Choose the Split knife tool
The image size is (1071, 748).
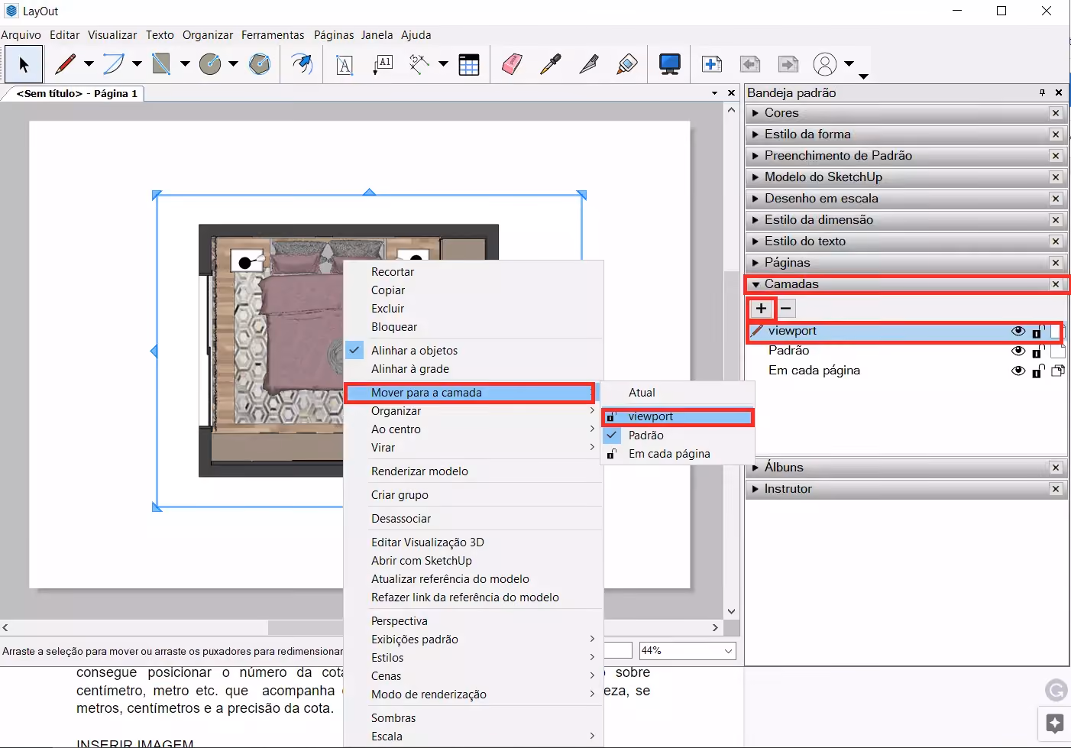pyautogui.click(x=589, y=64)
